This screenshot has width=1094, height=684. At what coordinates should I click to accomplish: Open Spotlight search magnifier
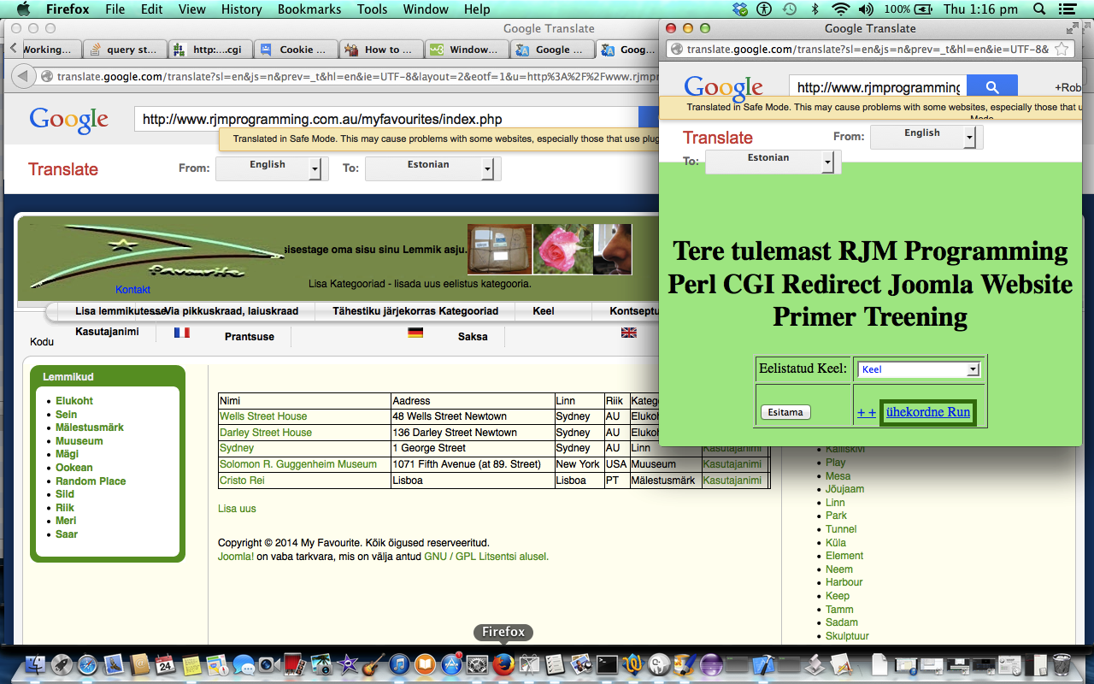click(1038, 9)
